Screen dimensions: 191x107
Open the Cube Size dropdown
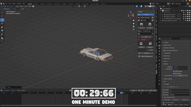tap(180, 67)
